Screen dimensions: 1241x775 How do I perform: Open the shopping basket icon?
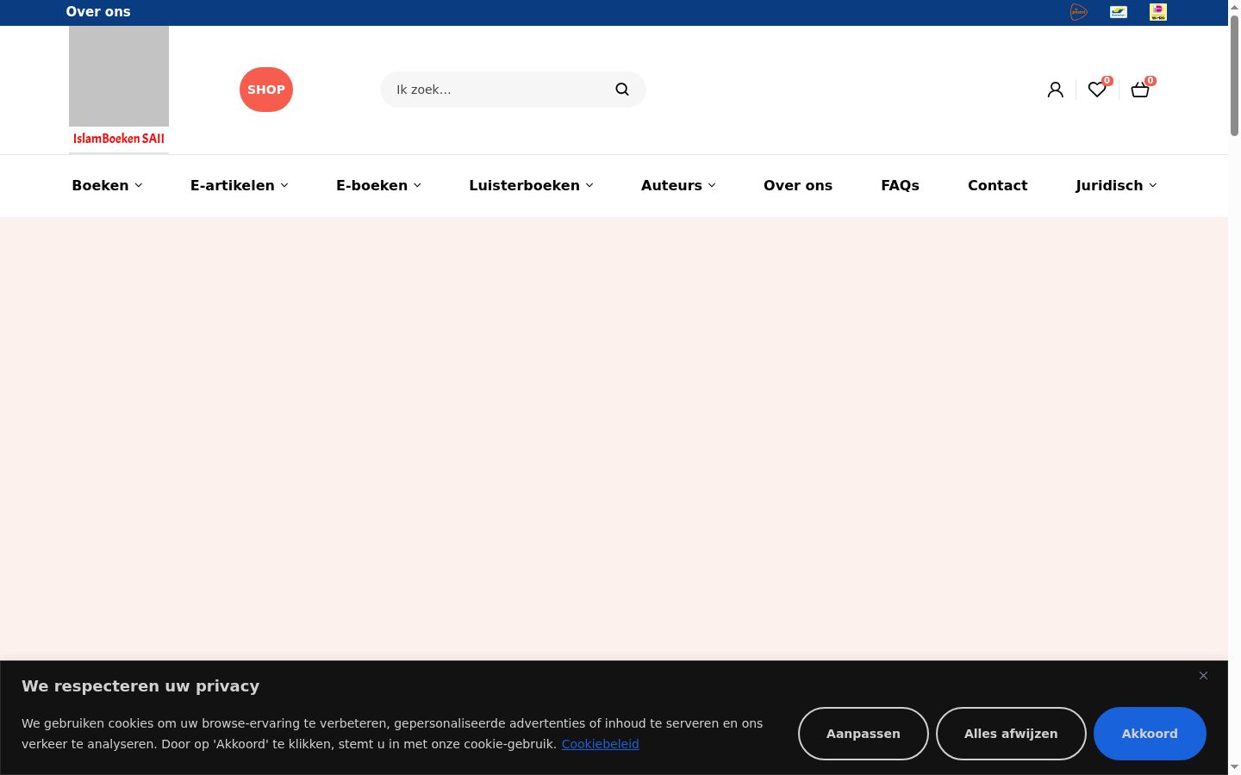pyautogui.click(x=1140, y=90)
